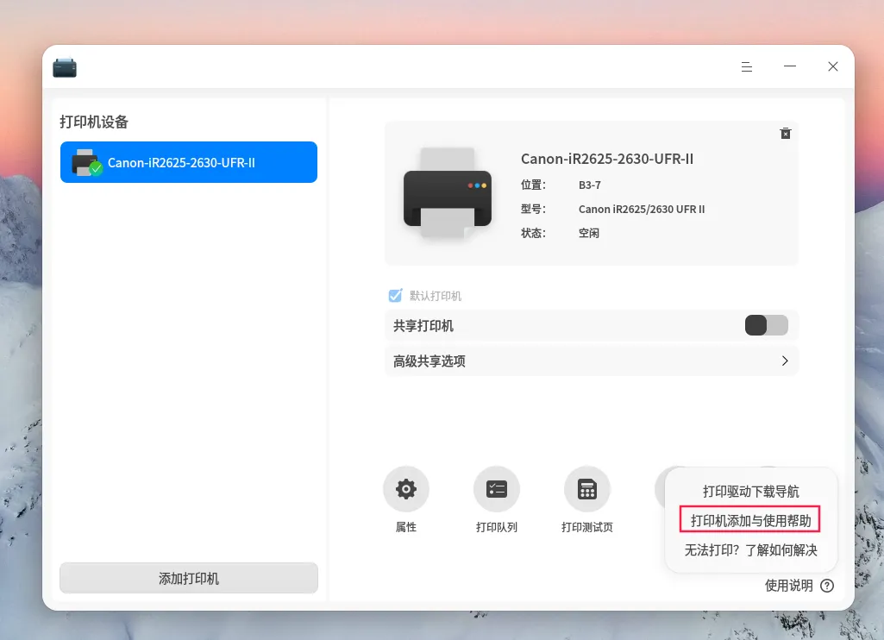Close the printer manager window
The image size is (884, 640).
pos(833,66)
